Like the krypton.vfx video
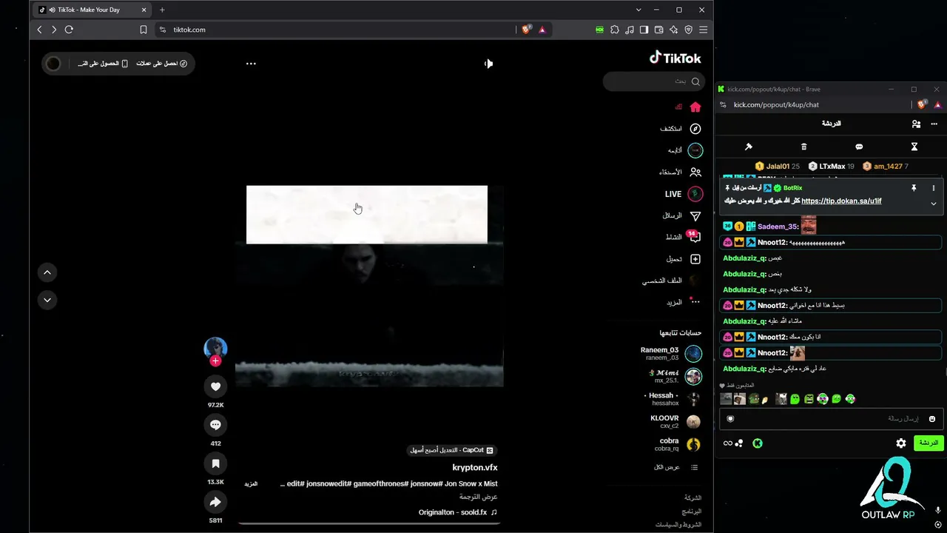947x533 pixels. [x=215, y=386]
